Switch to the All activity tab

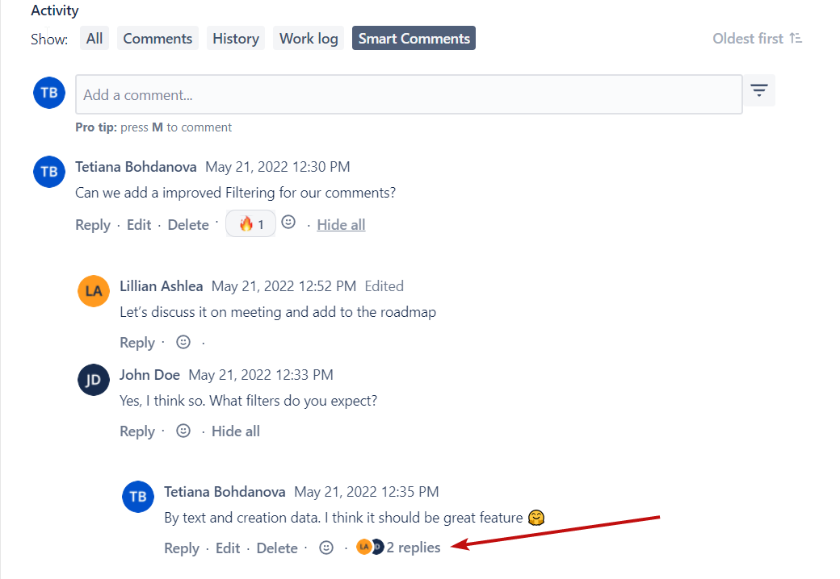[x=94, y=39]
